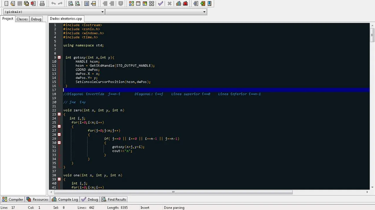The width and height of the screenshot is (375, 210).
Task: Click the grayed-out Save icon
Action: pos(20,4)
